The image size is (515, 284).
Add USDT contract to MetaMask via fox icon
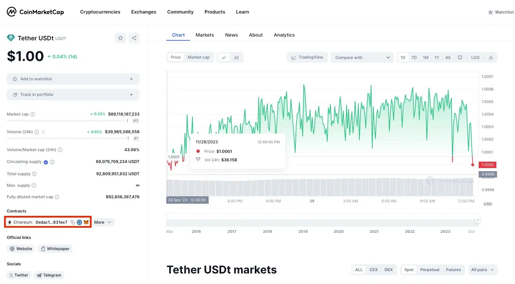pos(85,222)
